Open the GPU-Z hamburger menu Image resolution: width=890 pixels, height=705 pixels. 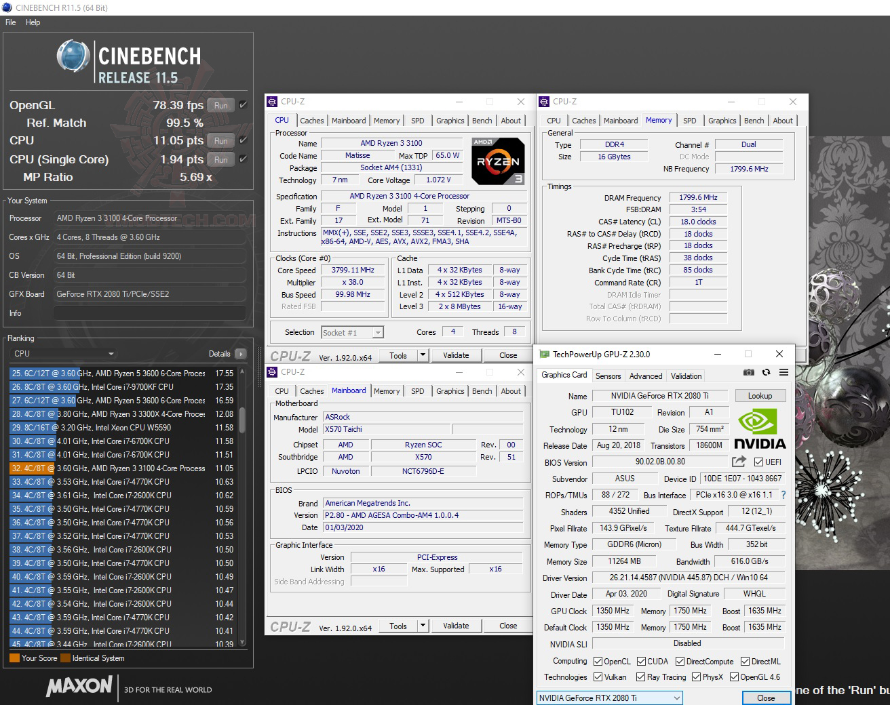coord(783,372)
